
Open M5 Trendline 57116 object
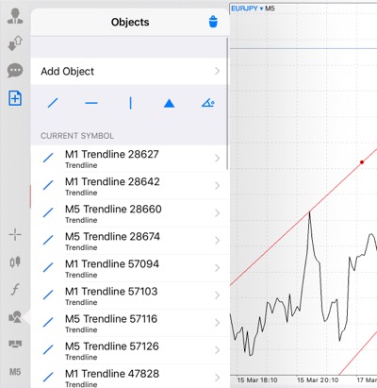click(x=130, y=323)
